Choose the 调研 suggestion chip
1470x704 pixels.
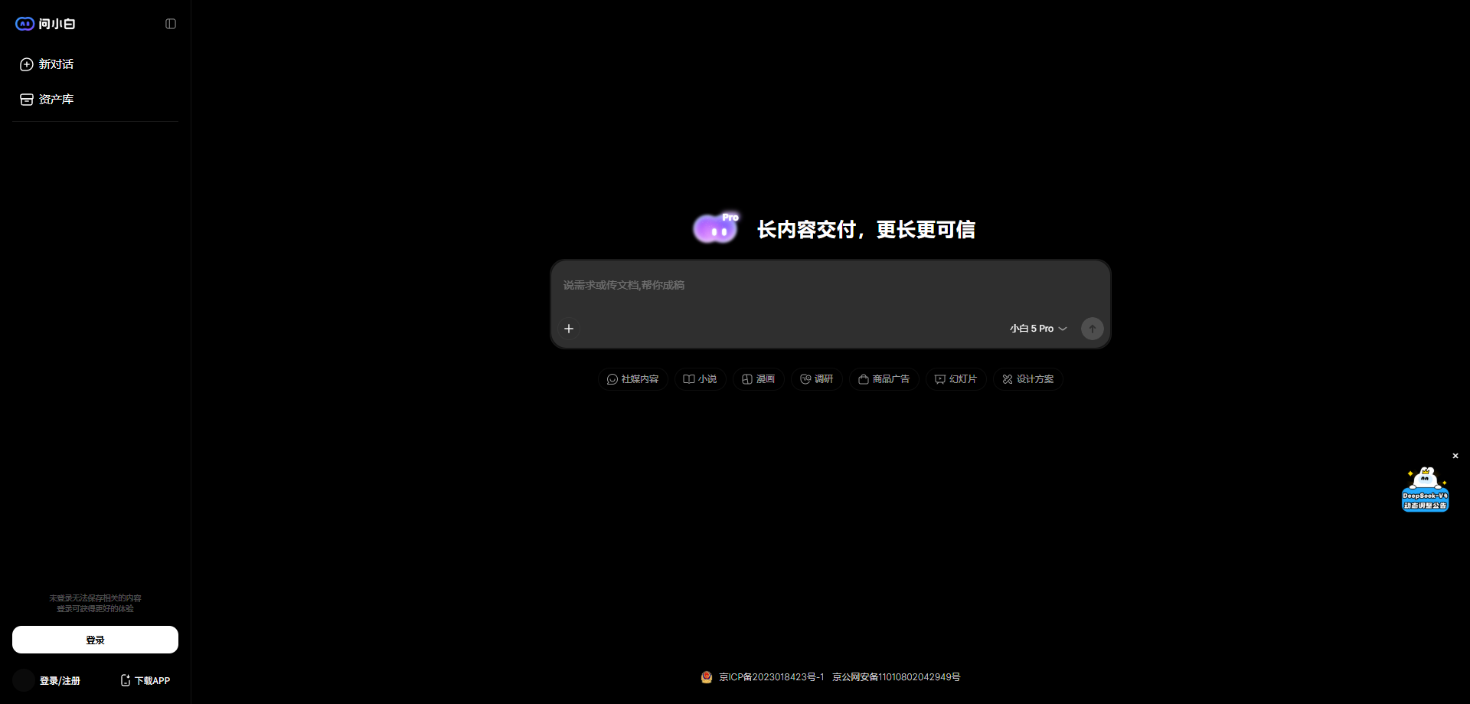817,379
